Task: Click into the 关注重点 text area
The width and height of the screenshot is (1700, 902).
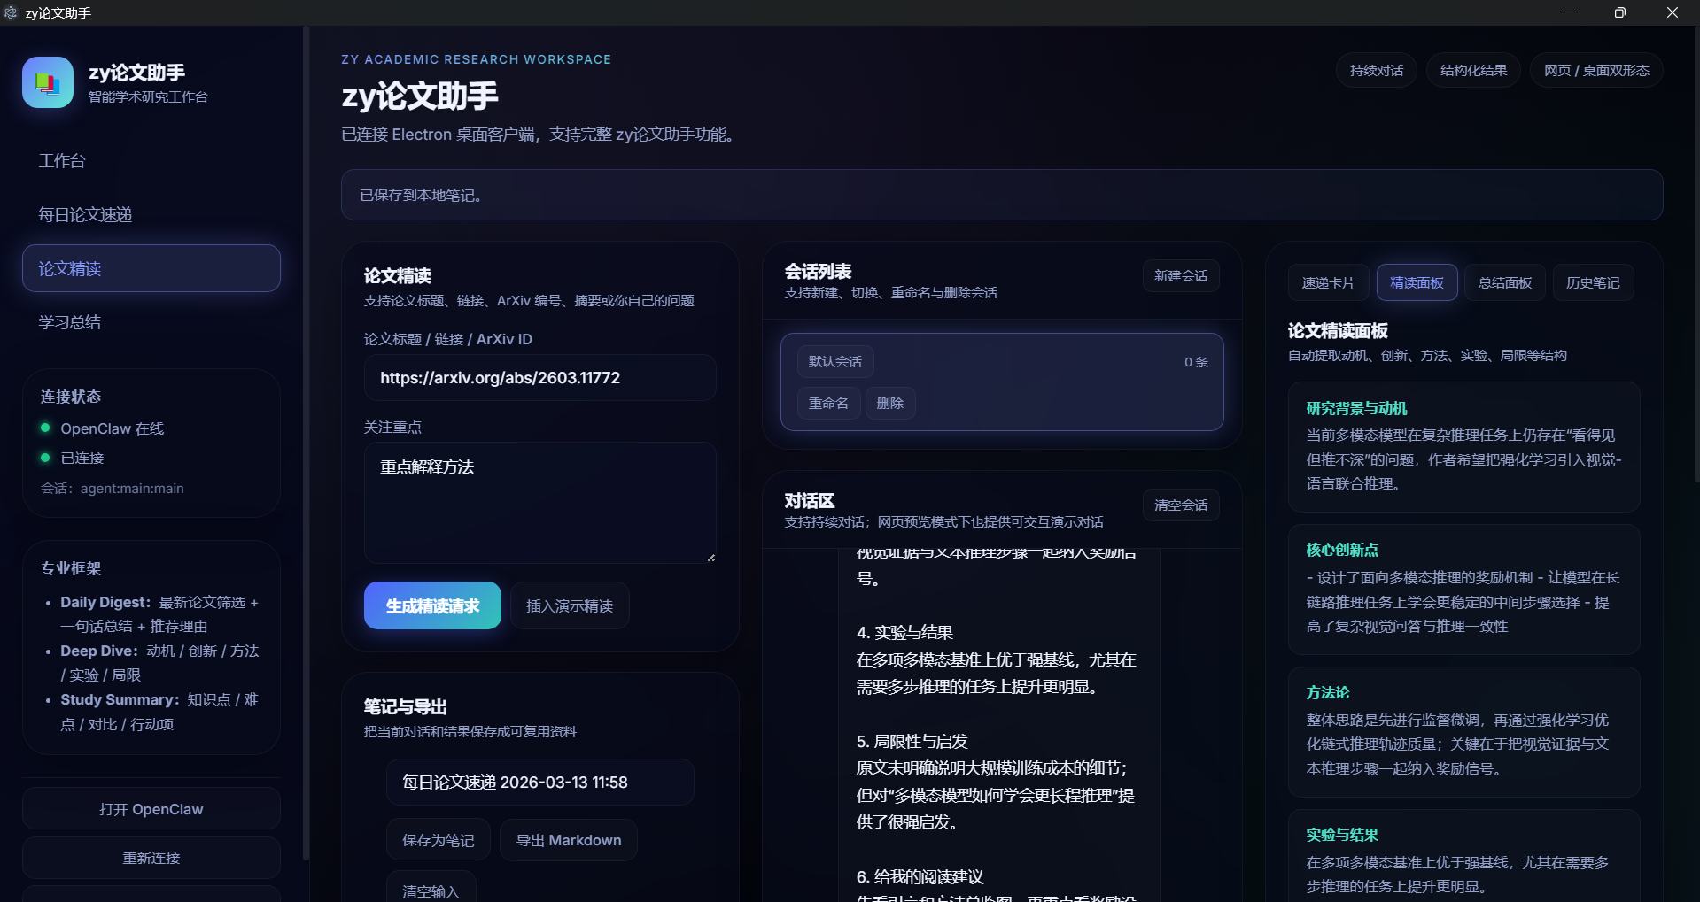Action: click(540, 503)
